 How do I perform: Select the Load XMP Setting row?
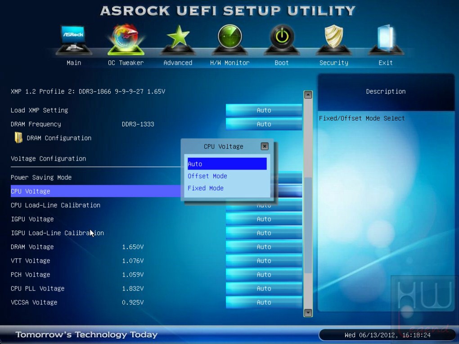click(39, 110)
